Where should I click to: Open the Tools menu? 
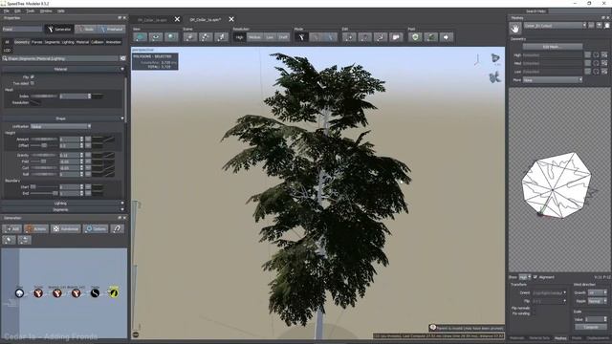click(x=30, y=11)
